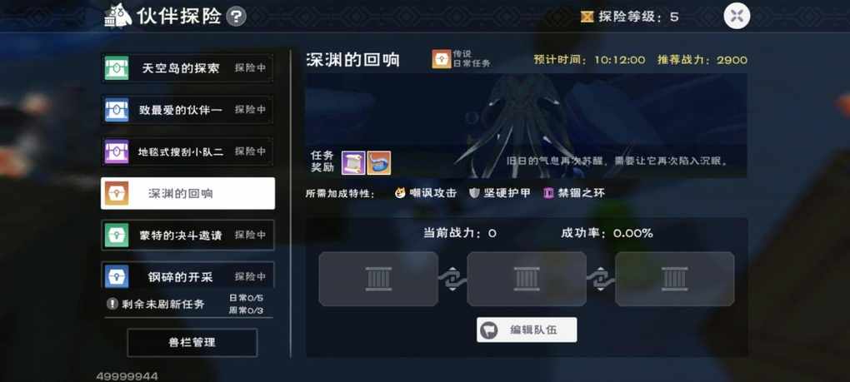Screen dimensions: 850x382
Task: Click the 传说 legendary quest badge icon
Action: point(442,59)
